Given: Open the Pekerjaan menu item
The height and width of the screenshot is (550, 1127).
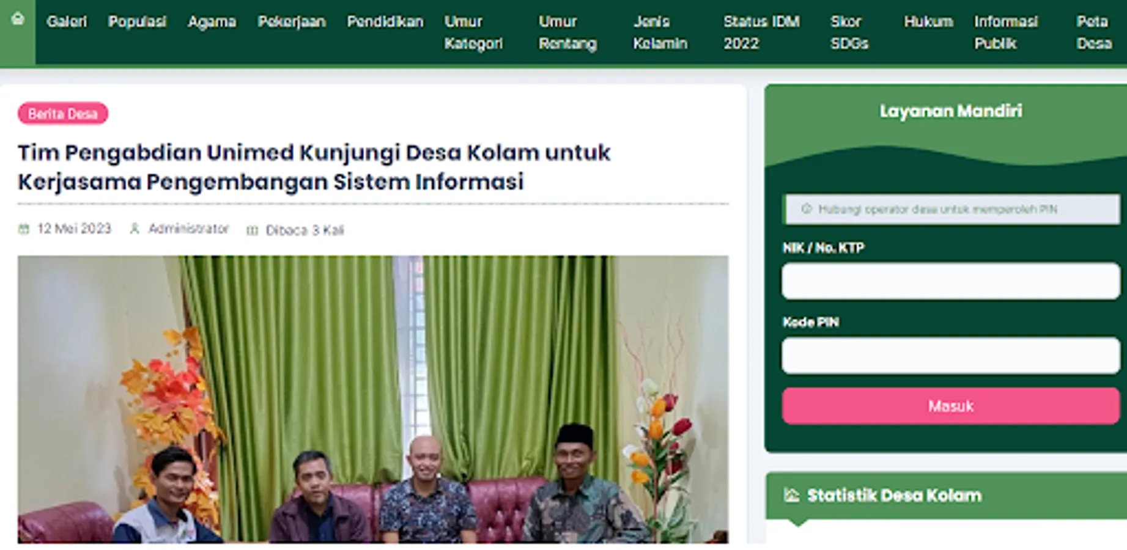Looking at the screenshot, I should coord(292,22).
